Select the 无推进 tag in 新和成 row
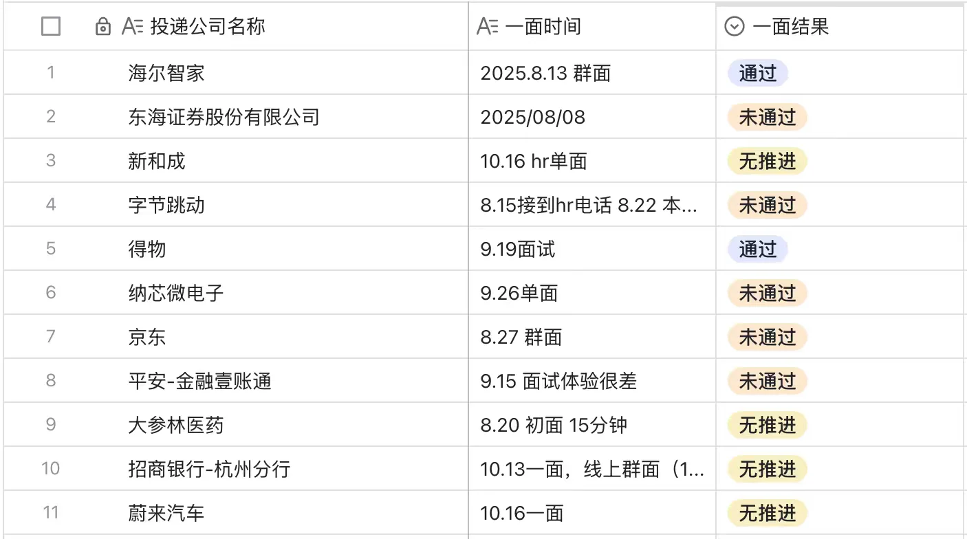 (x=767, y=161)
